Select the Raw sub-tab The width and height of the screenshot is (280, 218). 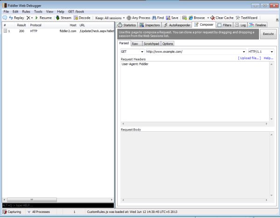[x=136, y=44]
